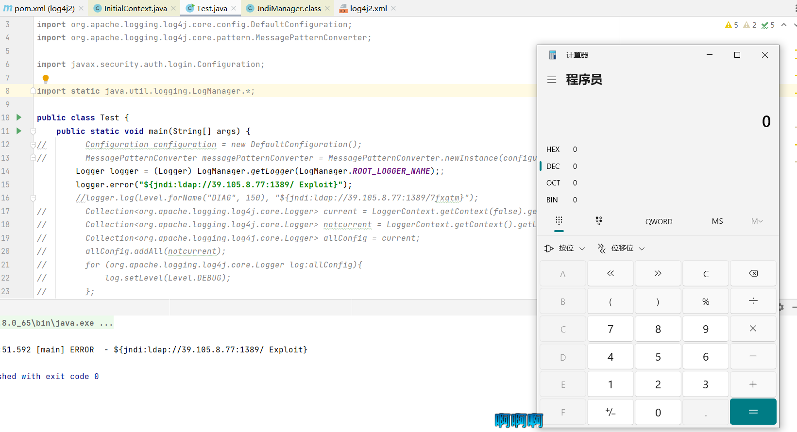This screenshot has width=797, height=432.
Task: Click the logger.error call on line 15
Action: 214,184
